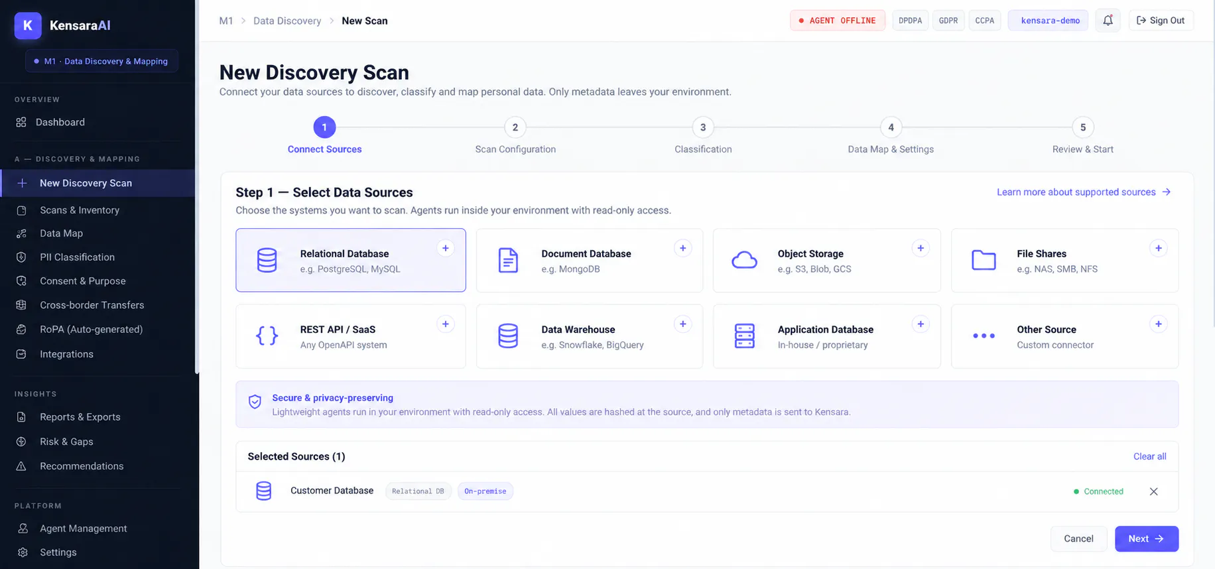The width and height of the screenshot is (1215, 569).
Task: Open Cross-border Transfers sidebar item
Action: point(98,305)
